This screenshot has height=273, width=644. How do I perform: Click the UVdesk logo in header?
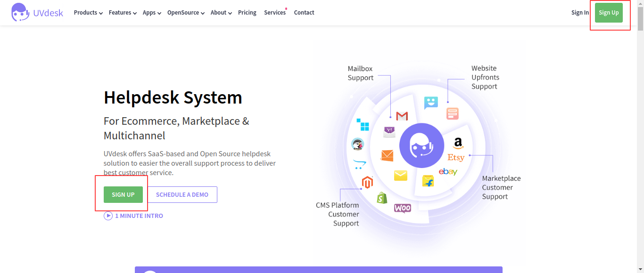tap(37, 13)
